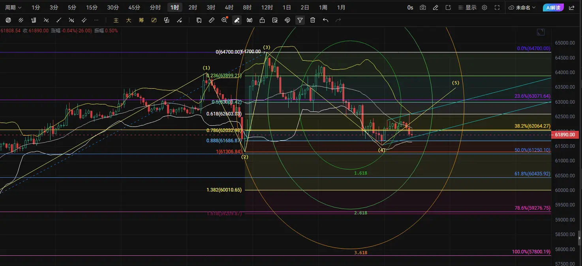The height and width of the screenshot is (266, 582).
Task: Open the 周期 period dropdown
Action: [13, 7]
